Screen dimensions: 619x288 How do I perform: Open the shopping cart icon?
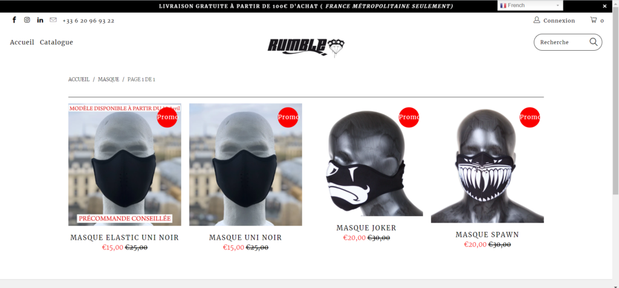[x=594, y=20]
